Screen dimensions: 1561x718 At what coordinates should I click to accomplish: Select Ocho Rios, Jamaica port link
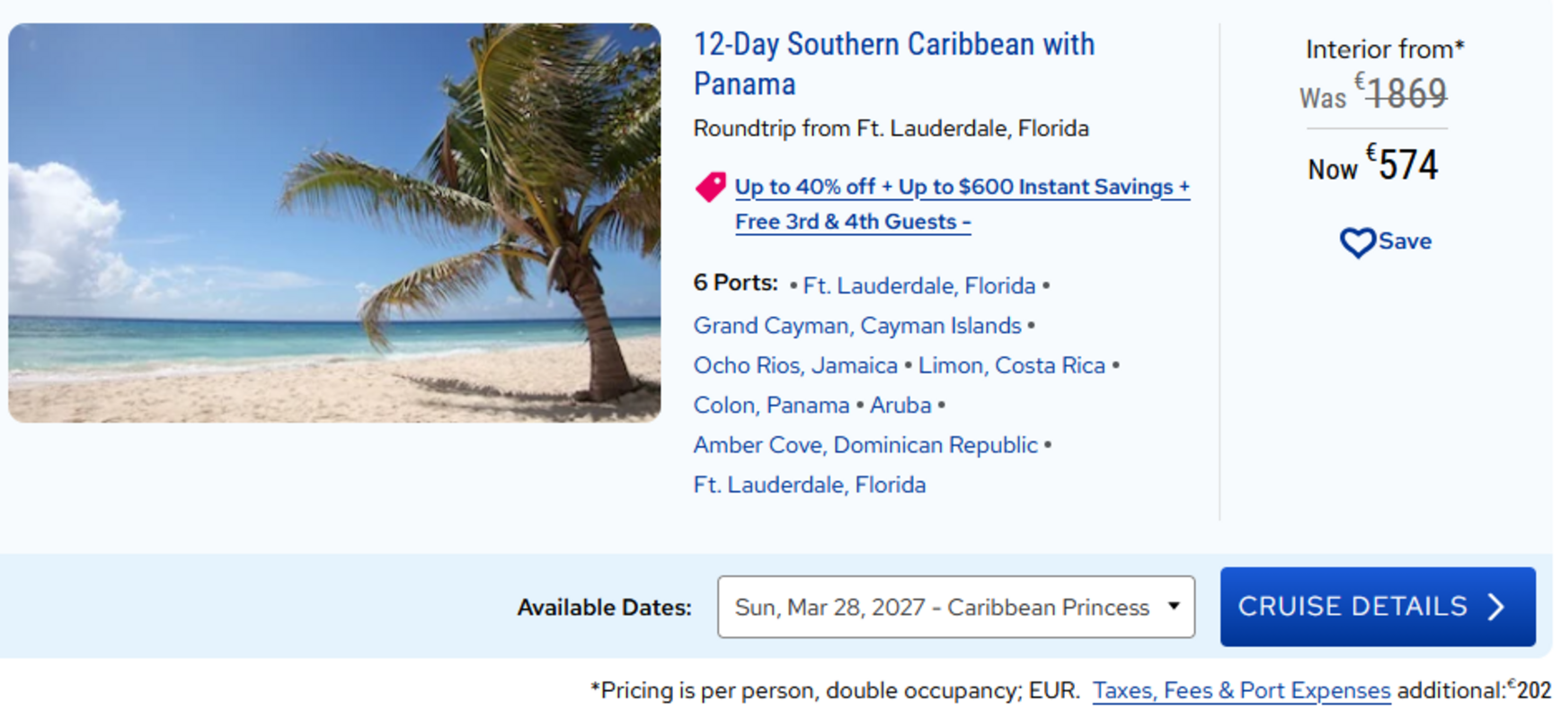tap(795, 366)
